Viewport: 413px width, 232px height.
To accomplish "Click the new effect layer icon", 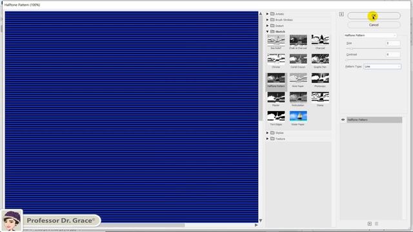I will click(370, 224).
